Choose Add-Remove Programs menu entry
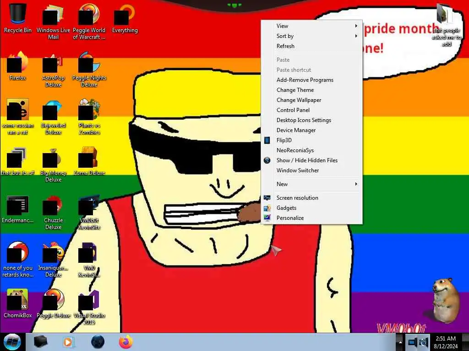 [311, 80]
